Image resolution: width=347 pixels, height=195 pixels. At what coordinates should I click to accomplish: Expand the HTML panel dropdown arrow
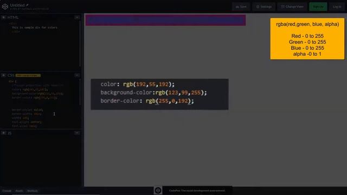tap(77, 17)
